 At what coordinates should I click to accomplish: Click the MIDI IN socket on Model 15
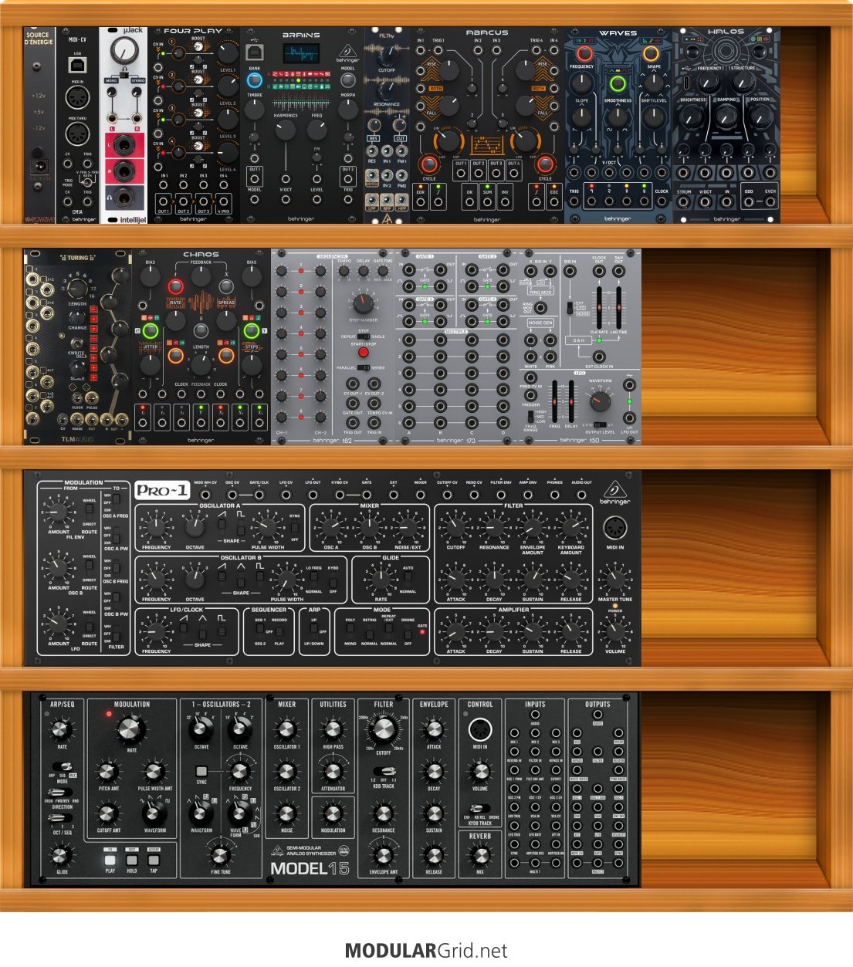[x=480, y=729]
